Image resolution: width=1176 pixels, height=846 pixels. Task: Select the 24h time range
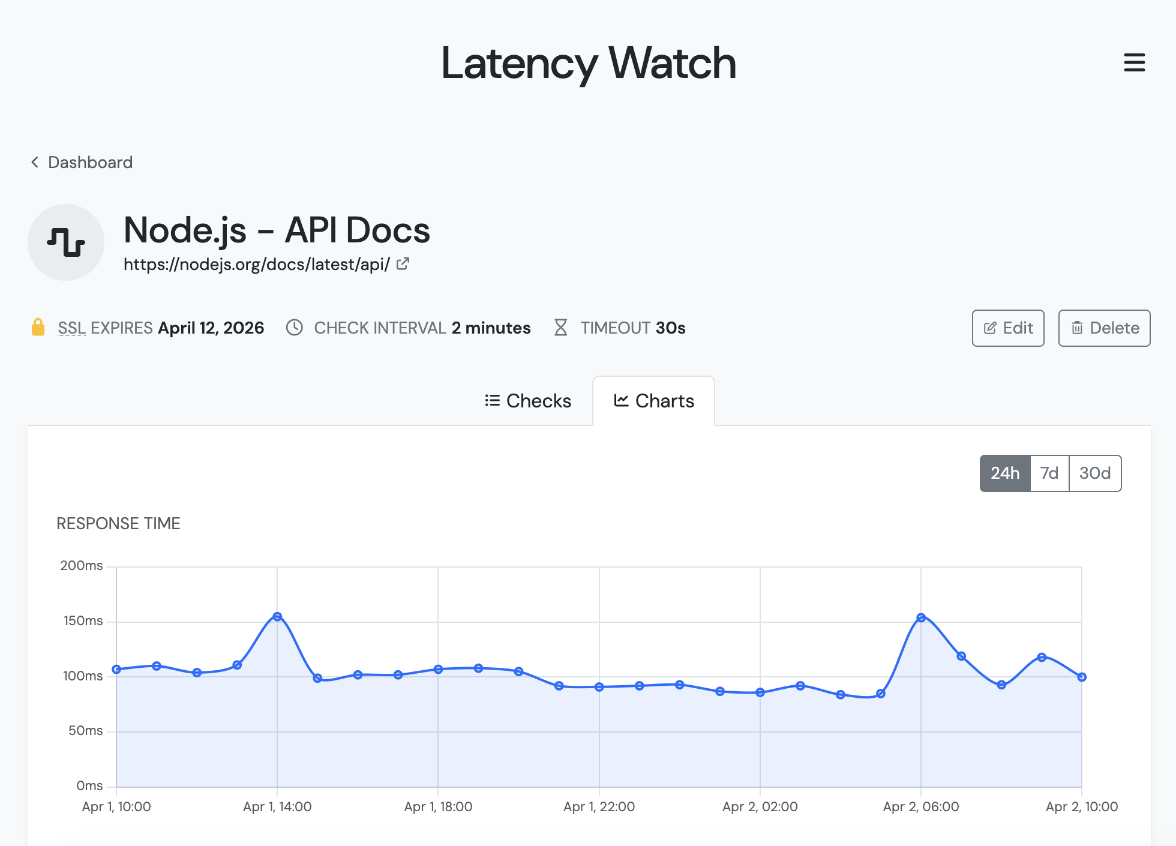coord(1005,473)
